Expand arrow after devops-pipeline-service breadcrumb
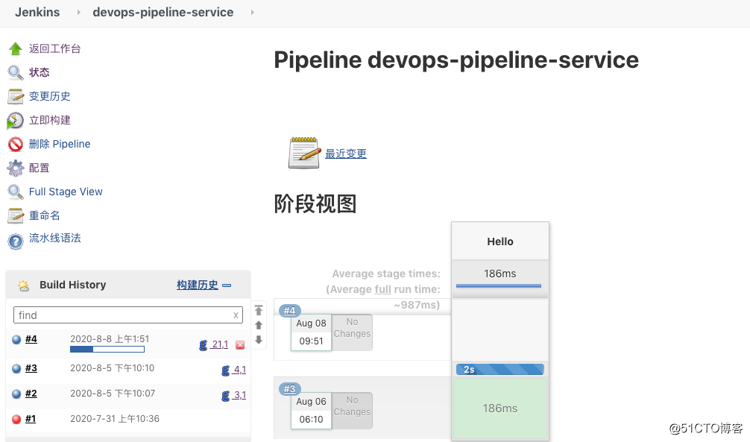 click(x=253, y=13)
